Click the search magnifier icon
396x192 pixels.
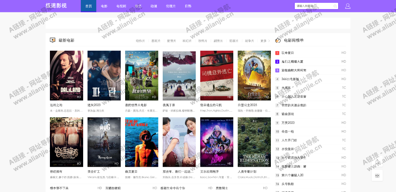coord(335,6)
